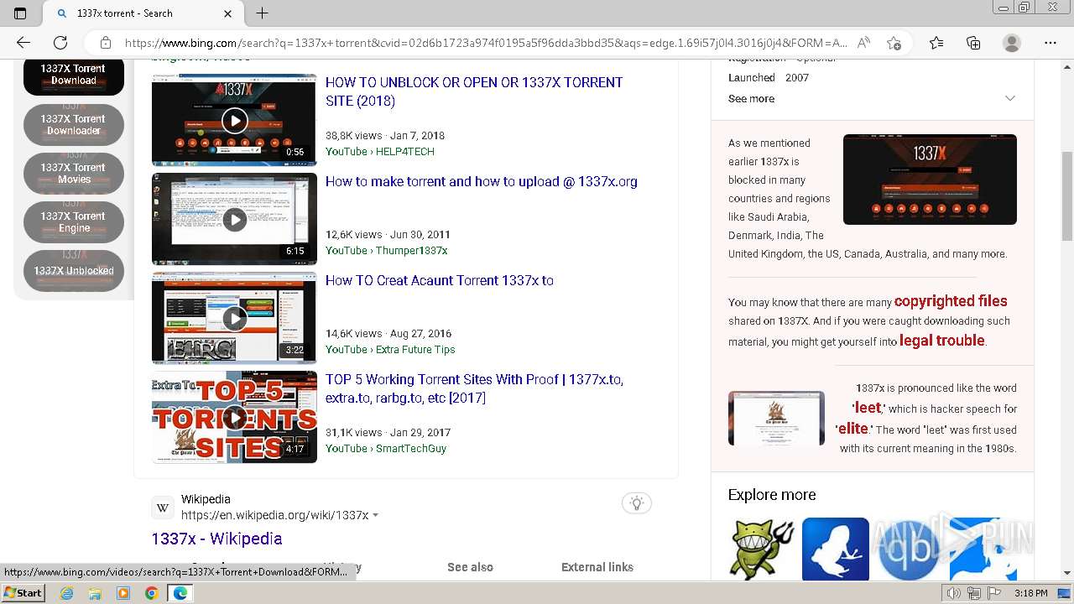Screen dimensions: 1074x604
Task: Open Pirate Bay screenshot thumbnail
Action: tap(776, 417)
